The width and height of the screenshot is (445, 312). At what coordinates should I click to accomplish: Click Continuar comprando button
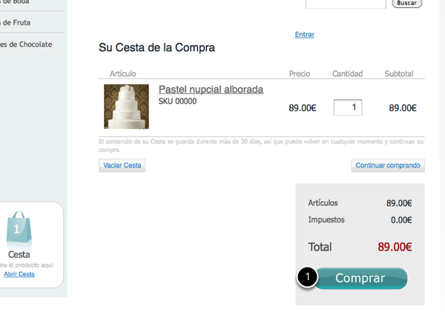[x=388, y=165]
